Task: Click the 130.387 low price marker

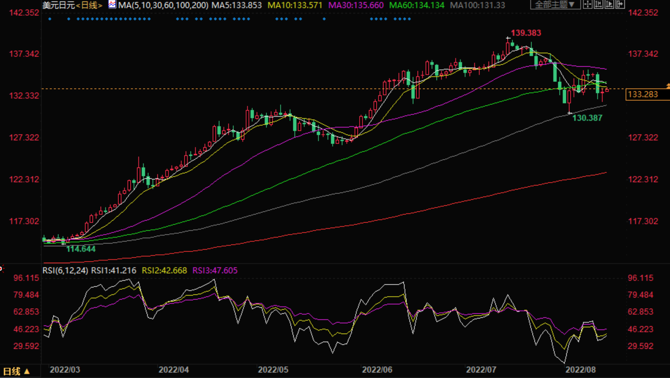Action: coord(587,118)
